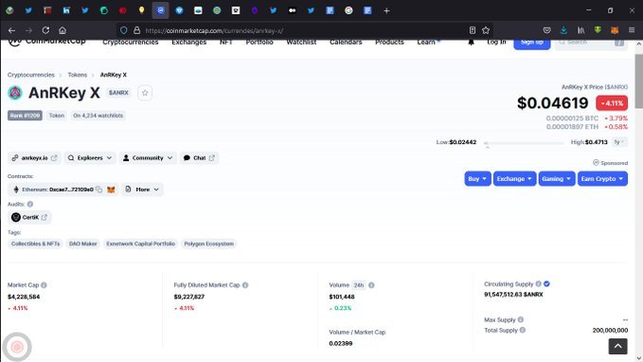Show Total Supply info icon
Screen dimensions: 643x362
[523, 330]
